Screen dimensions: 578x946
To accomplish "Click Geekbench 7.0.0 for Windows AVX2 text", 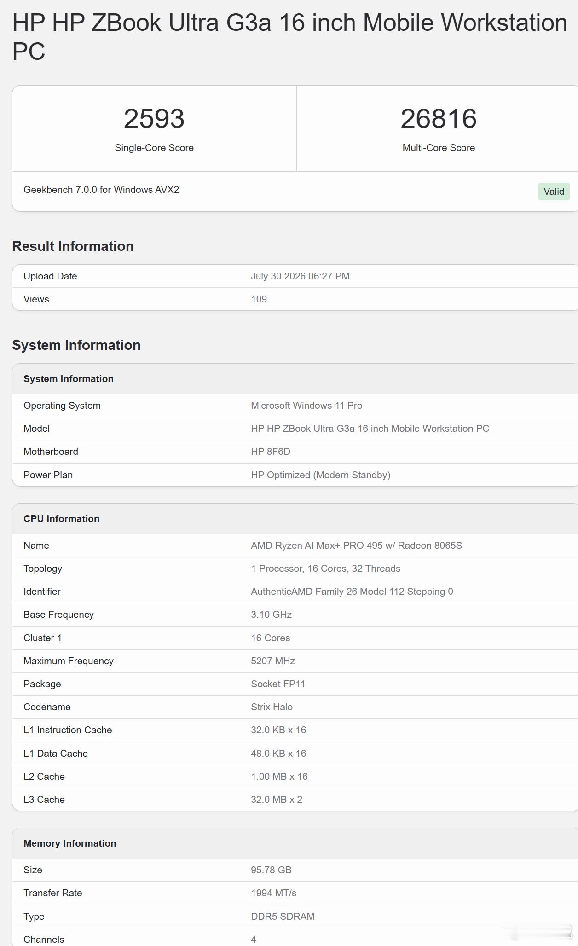I will pyautogui.click(x=101, y=190).
